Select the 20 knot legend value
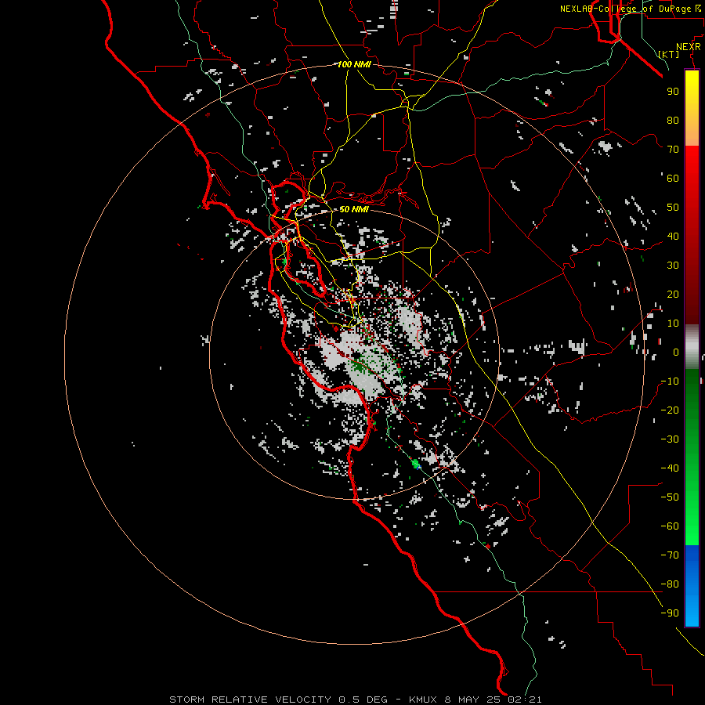 [x=673, y=294]
